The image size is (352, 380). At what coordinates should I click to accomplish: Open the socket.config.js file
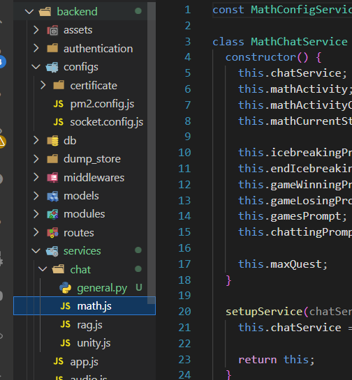(x=107, y=123)
